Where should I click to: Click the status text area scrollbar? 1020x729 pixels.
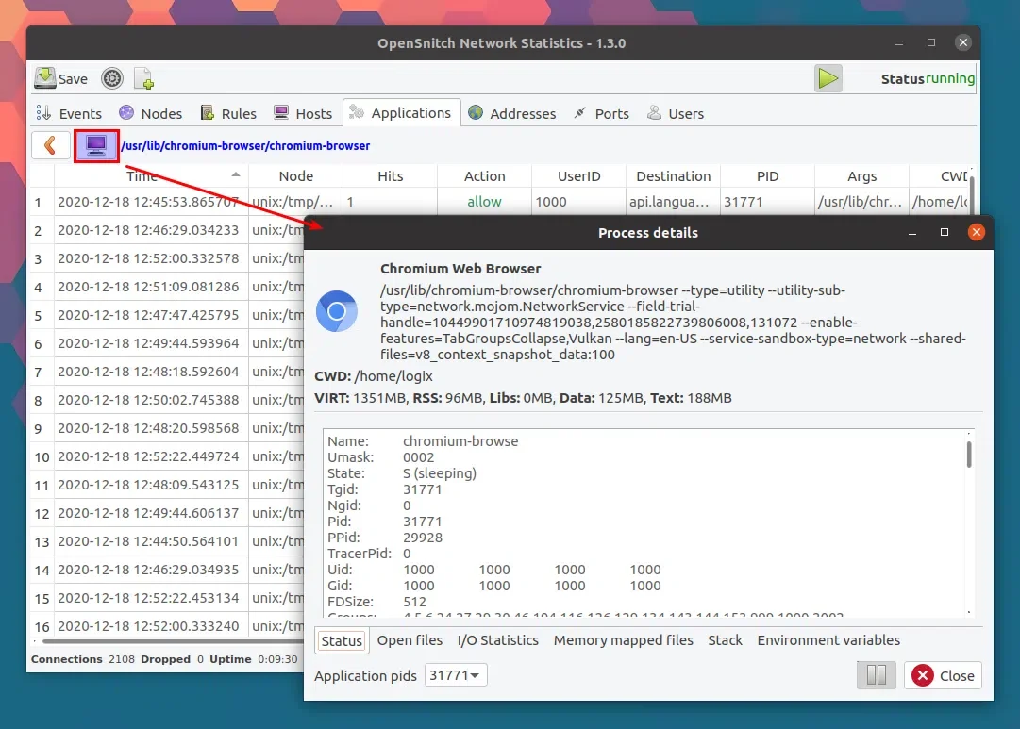click(969, 454)
